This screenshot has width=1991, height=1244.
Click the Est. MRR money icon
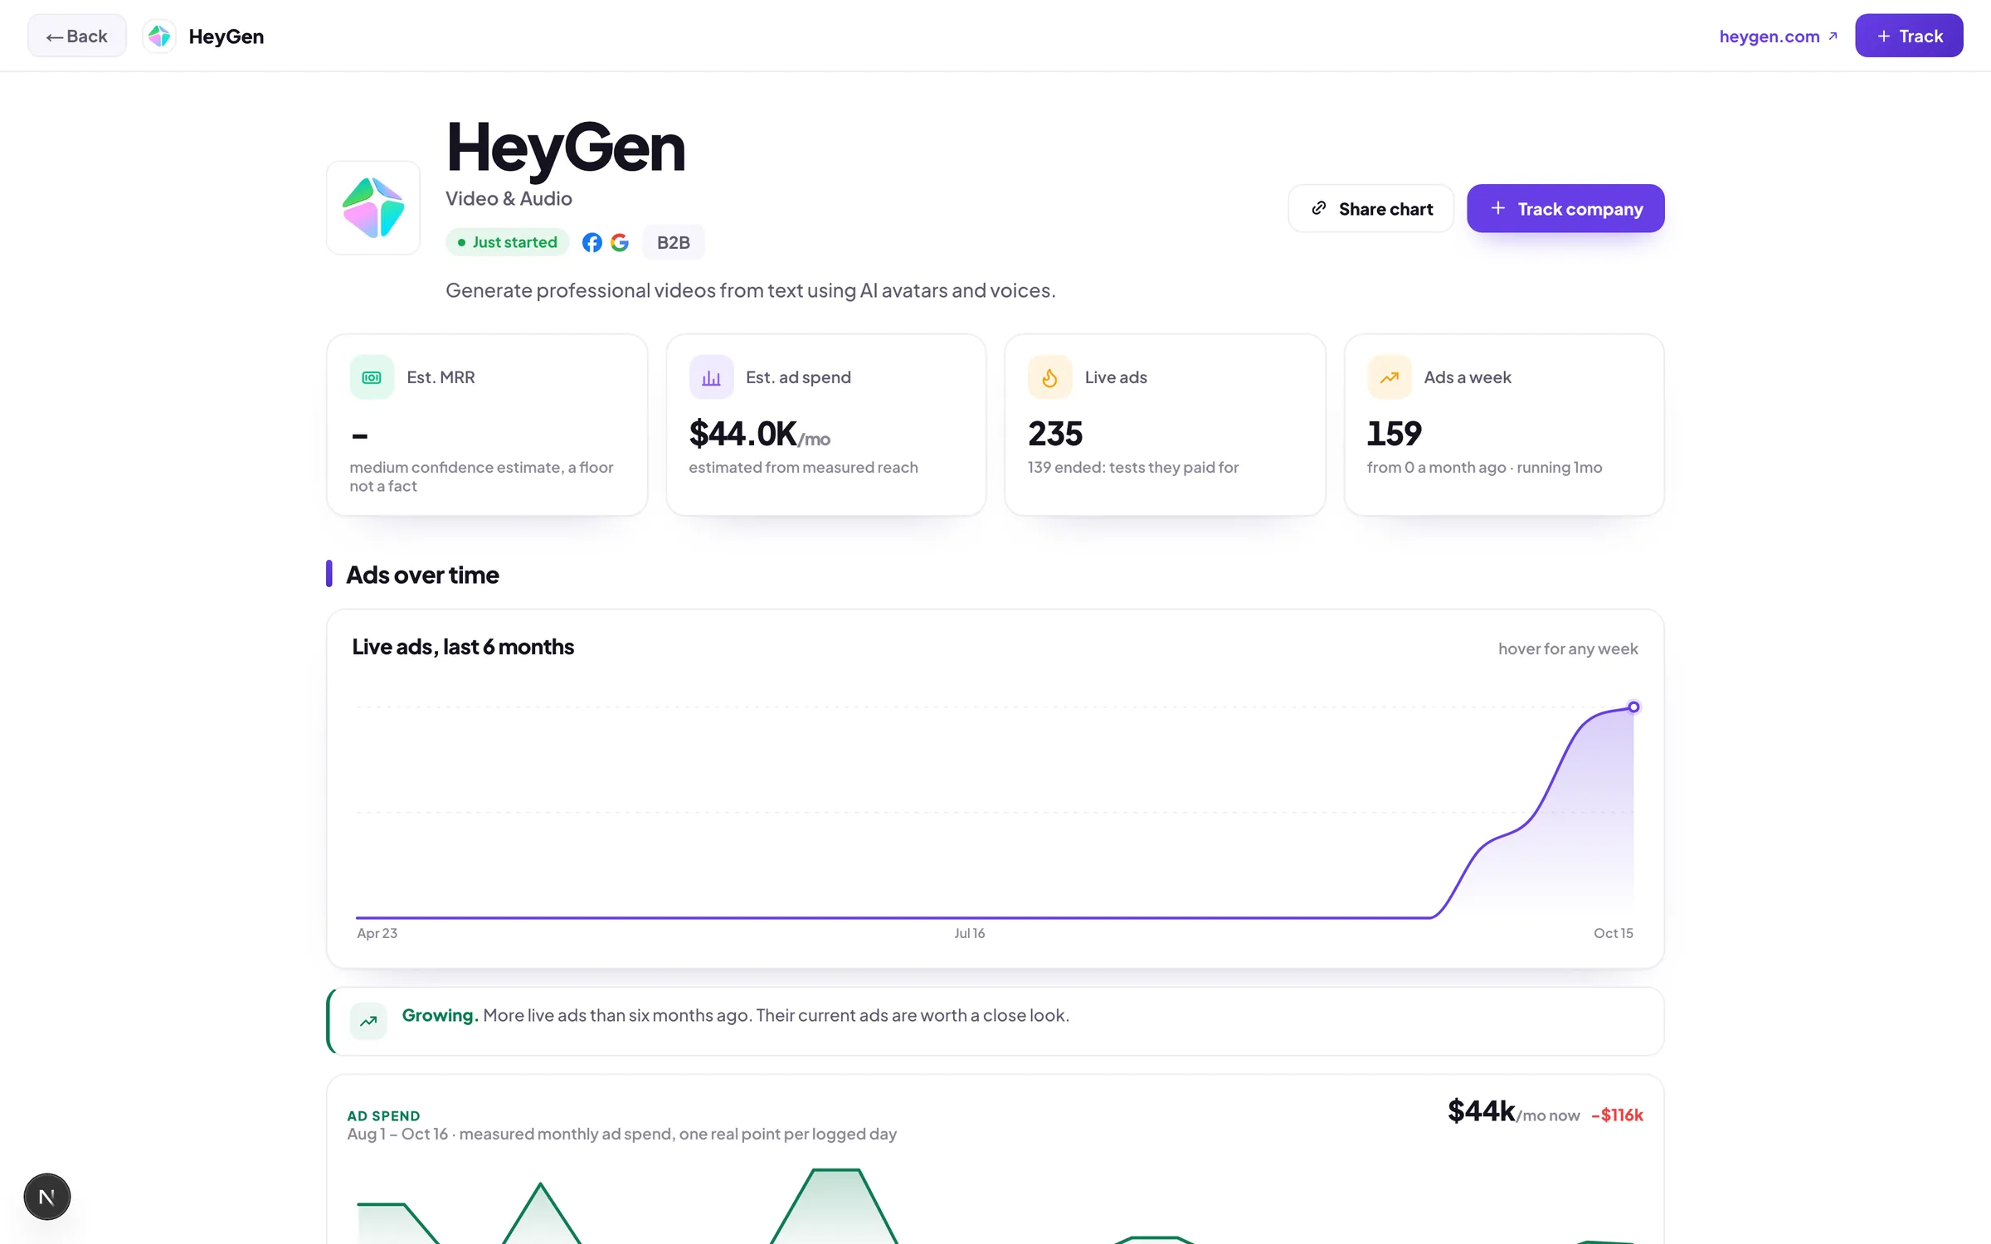[372, 377]
